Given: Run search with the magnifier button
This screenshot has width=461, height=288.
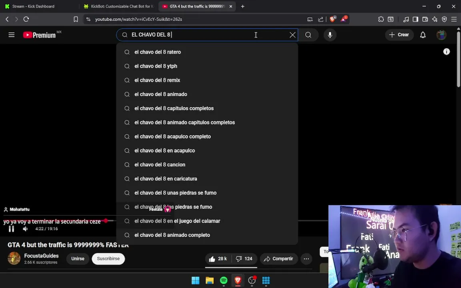Looking at the screenshot, I should pyautogui.click(x=308, y=35).
